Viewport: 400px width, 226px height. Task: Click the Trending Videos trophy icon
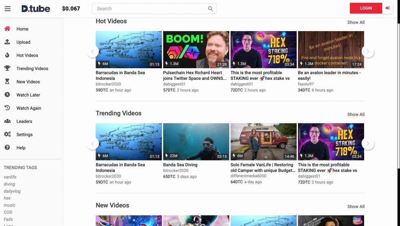pos(7,68)
